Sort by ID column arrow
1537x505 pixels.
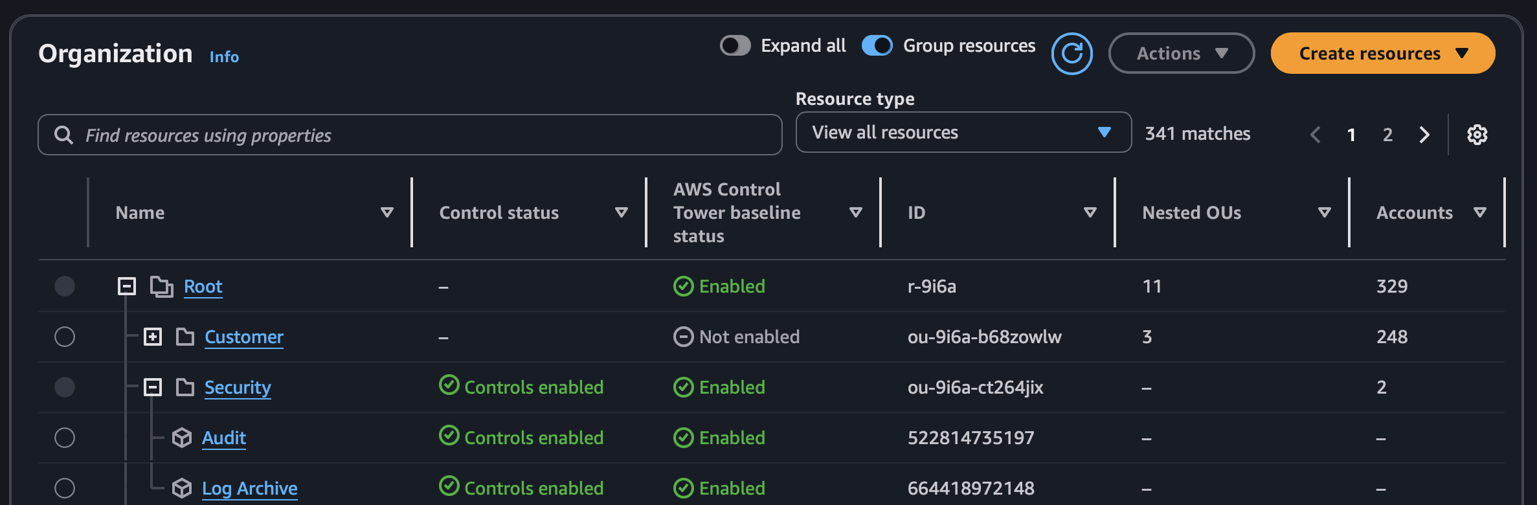1090,212
